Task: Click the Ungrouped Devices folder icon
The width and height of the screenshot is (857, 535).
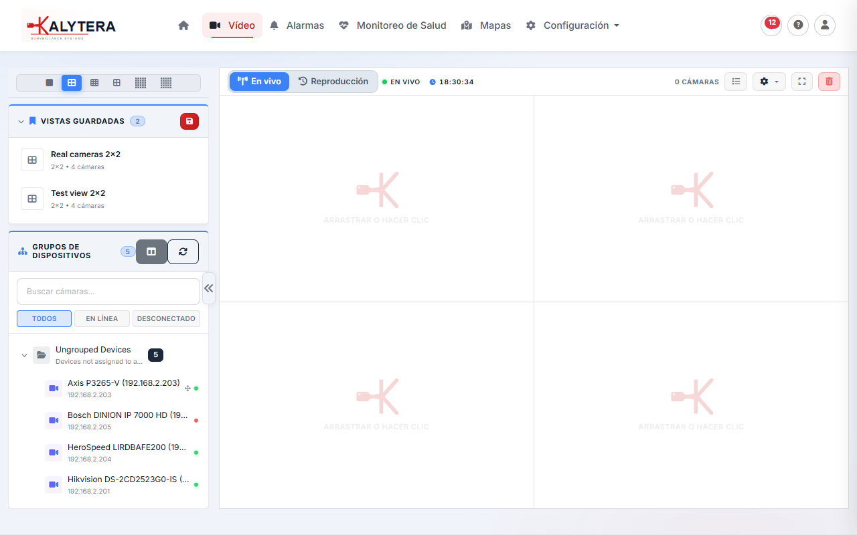Action: coord(42,355)
